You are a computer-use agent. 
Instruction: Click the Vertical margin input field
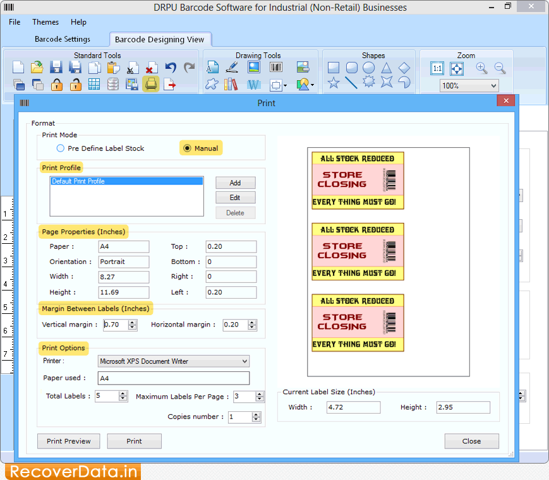115,325
